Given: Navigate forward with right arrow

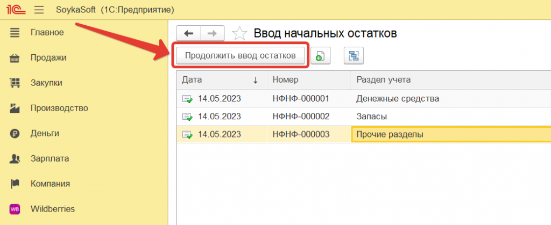Looking at the screenshot, I should 212,33.
